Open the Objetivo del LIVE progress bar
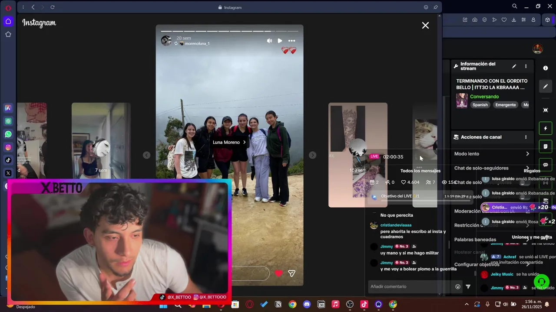The height and width of the screenshot is (312, 556). (420, 197)
